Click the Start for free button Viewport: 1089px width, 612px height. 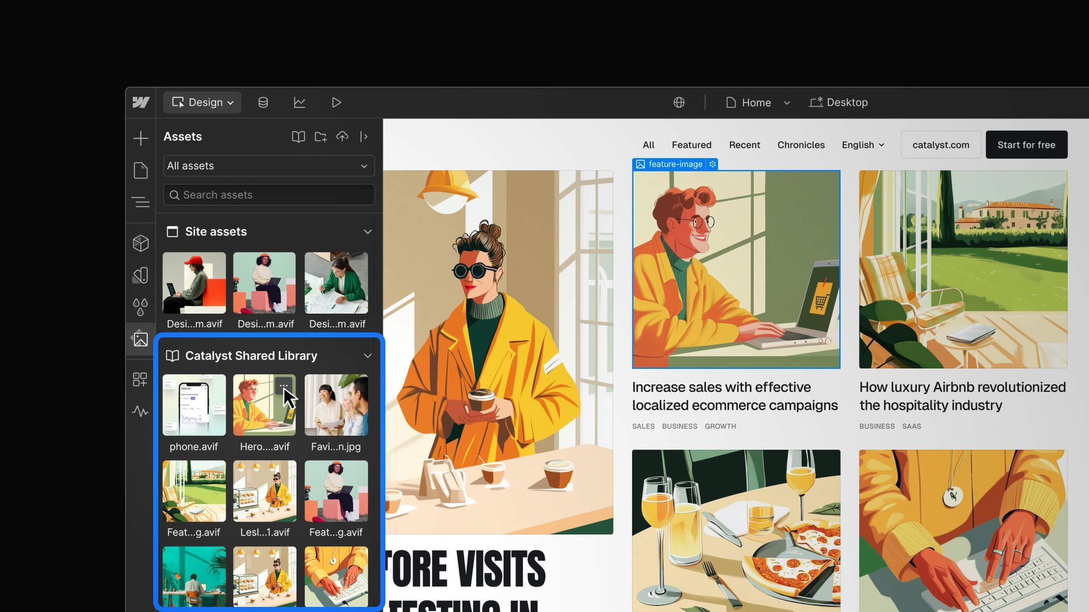point(1026,144)
